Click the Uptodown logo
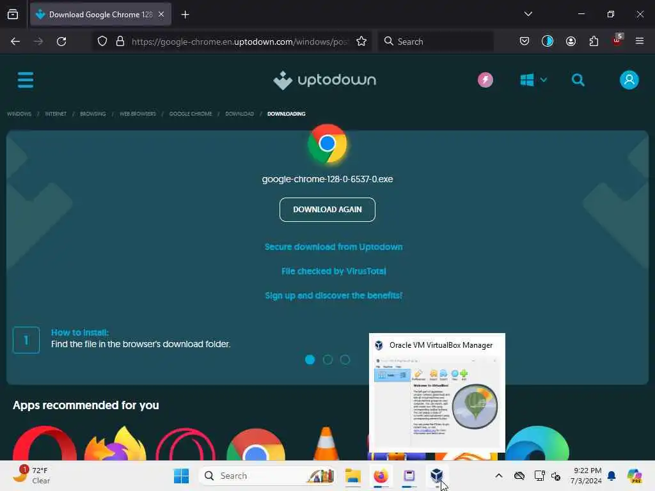655x491 pixels. (x=324, y=80)
